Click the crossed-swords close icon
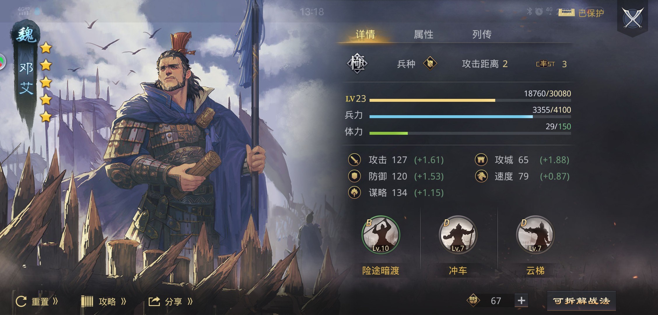This screenshot has height=315, width=658. coord(632,18)
